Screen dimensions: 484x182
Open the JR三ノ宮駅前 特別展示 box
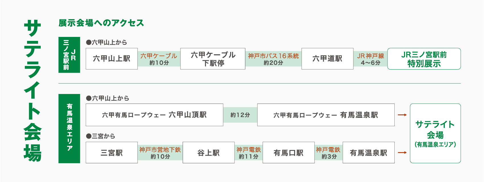point(424,59)
